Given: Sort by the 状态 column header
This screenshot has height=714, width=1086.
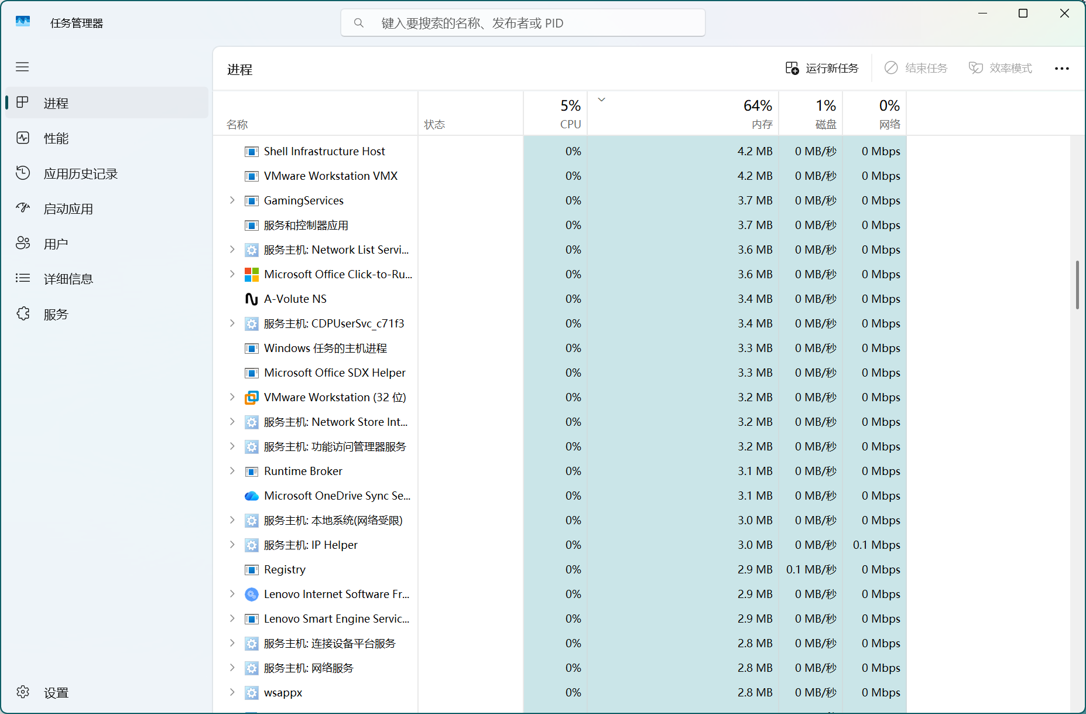Looking at the screenshot, I should pyautogui.click(x=471, y=114).
